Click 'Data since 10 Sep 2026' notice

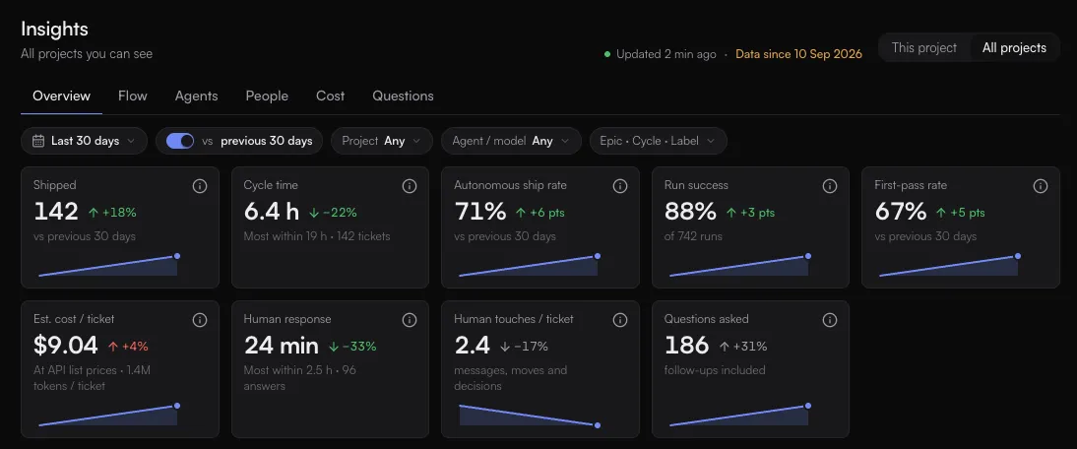pyautogui.click(x=798, y=54)
